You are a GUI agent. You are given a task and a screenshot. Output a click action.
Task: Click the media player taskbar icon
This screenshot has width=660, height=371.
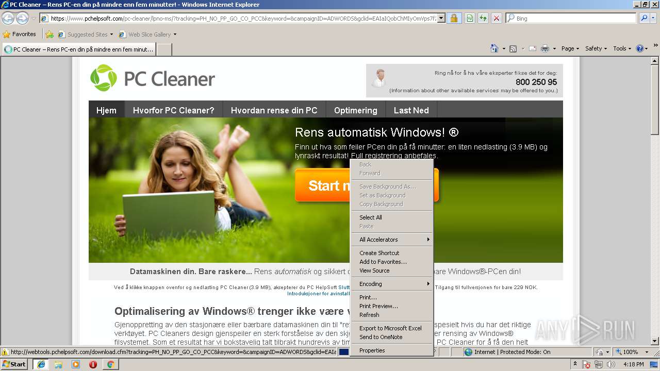pos(76,364)
